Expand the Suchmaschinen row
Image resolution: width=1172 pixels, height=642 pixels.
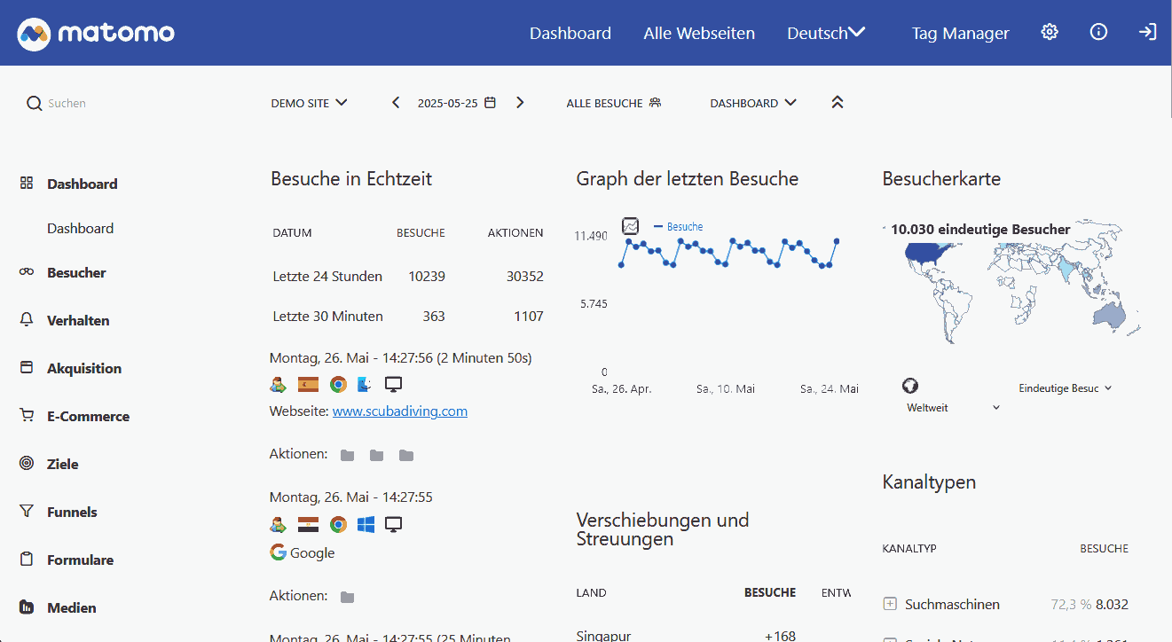(890, 604)
